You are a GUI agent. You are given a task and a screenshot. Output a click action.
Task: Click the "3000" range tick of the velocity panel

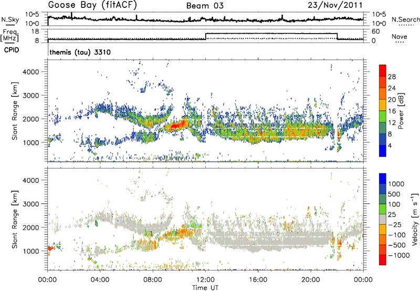pyautogui.click(x=31, y=204)
